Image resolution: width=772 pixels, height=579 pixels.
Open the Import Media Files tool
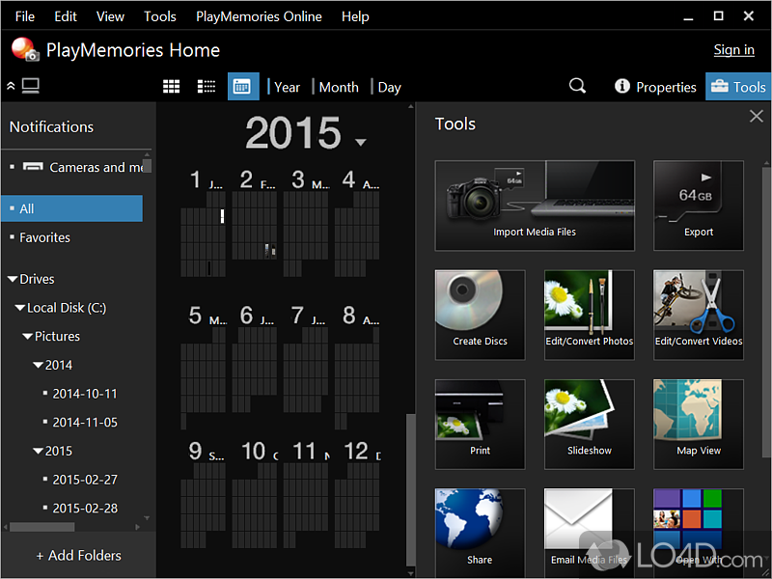[x=535, y=205]
